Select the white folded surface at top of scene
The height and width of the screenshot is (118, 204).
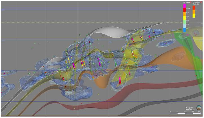tap(113, 31)
